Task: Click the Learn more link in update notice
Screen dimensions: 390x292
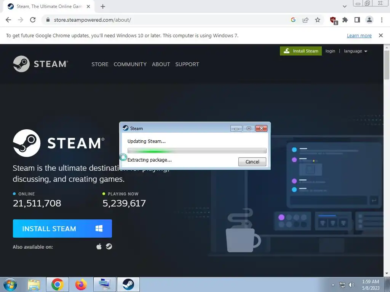Action: tap(359, 35)
